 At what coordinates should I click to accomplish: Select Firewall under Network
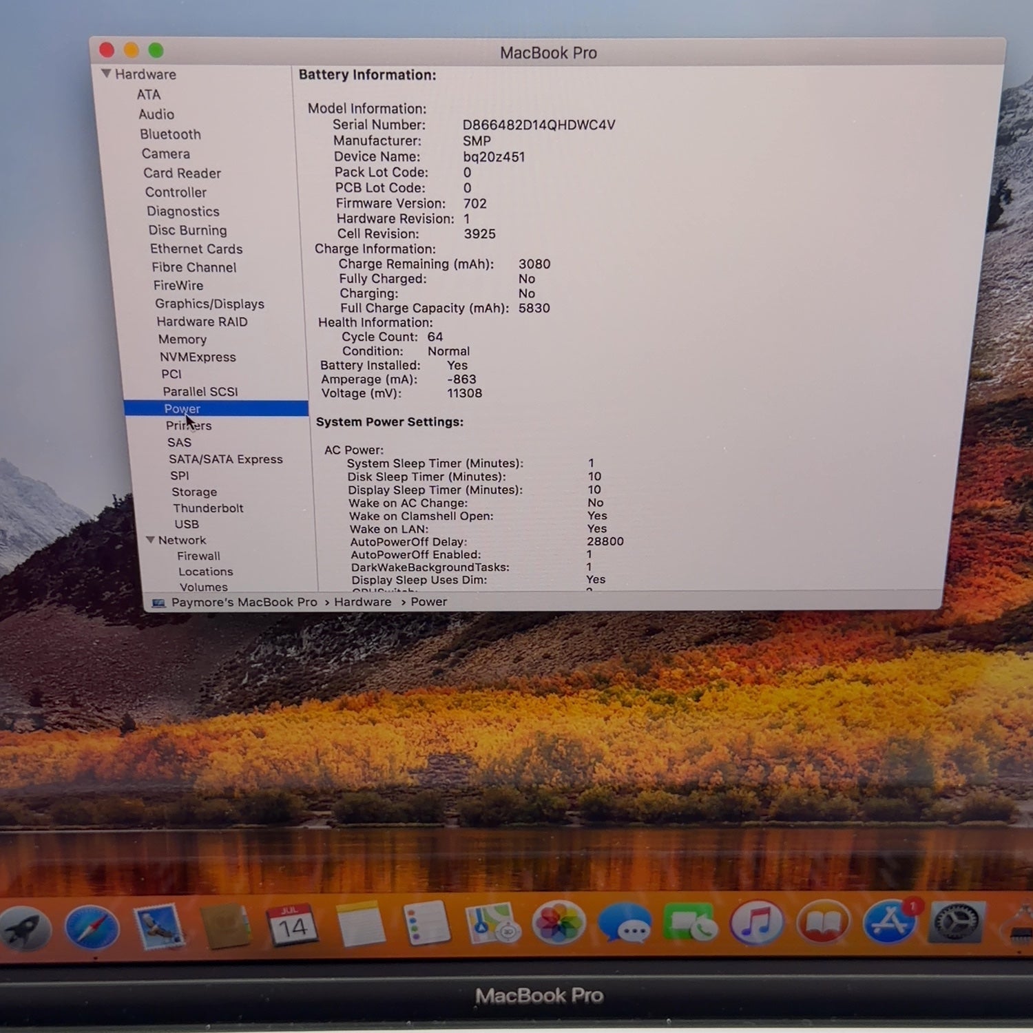pos(199,556)
